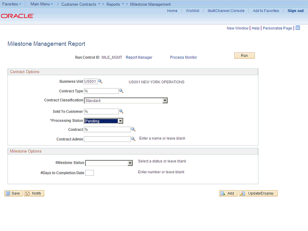
Task: Open Help link
Action: [x=256, y=28]
